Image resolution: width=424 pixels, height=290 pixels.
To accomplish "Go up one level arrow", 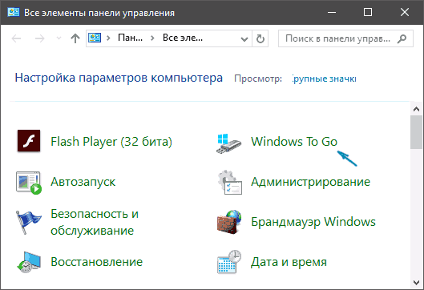I will (x=75, y=38).
